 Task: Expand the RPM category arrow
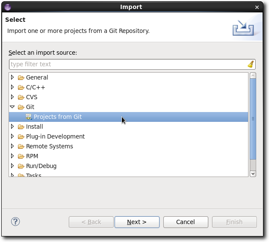pos(13,156)
